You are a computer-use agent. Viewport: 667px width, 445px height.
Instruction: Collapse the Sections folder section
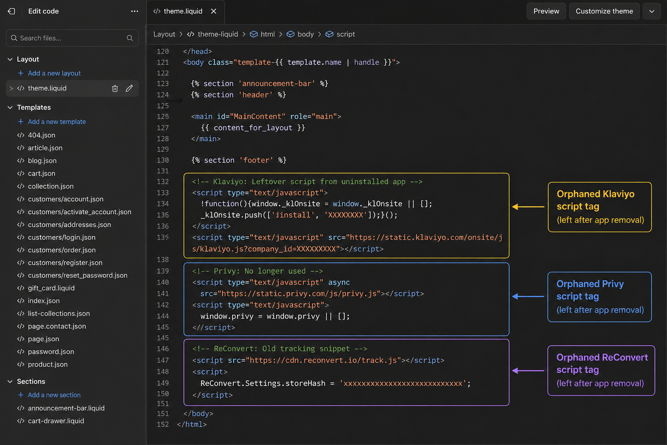click(x=10, y=382)
